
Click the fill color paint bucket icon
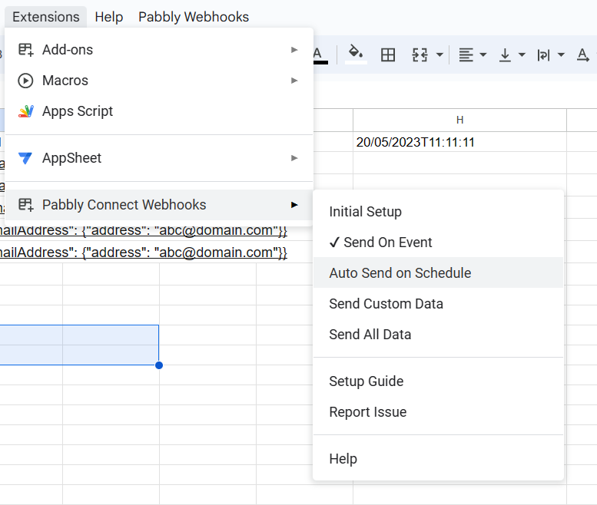pos(355,54)
